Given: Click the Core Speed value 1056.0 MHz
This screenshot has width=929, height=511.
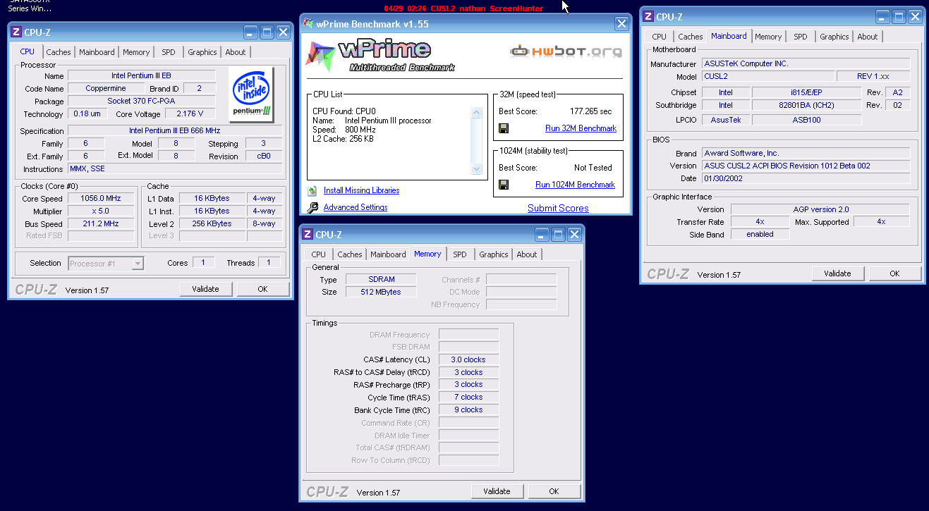Looking at the screenshot, I should point(101,199).
